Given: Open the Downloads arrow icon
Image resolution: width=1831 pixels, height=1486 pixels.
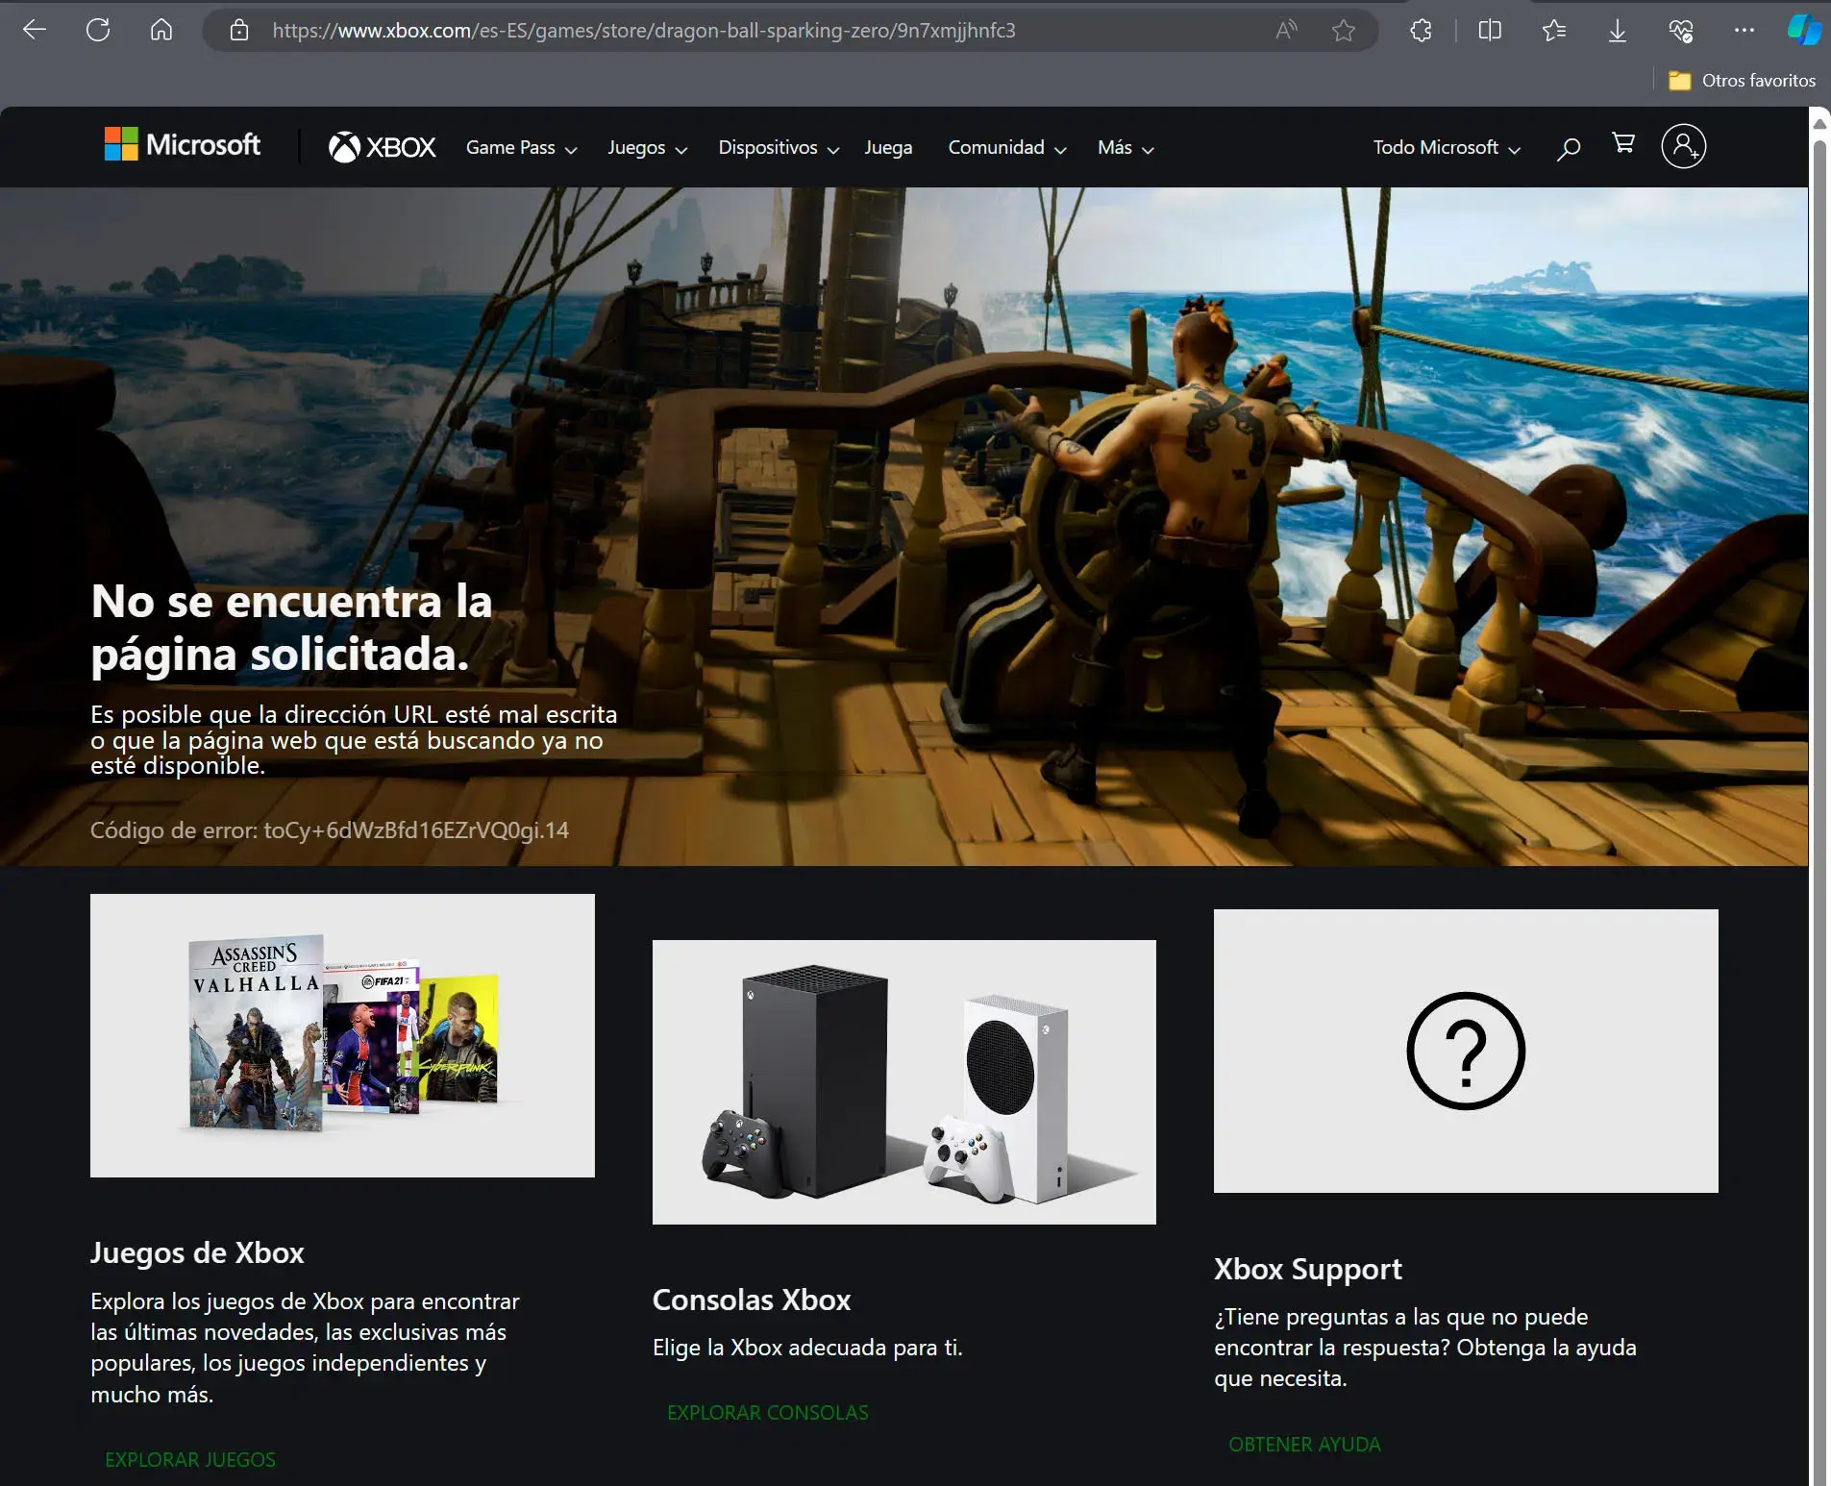Looking at the screenshot, I should click(x=1618, y=31).
